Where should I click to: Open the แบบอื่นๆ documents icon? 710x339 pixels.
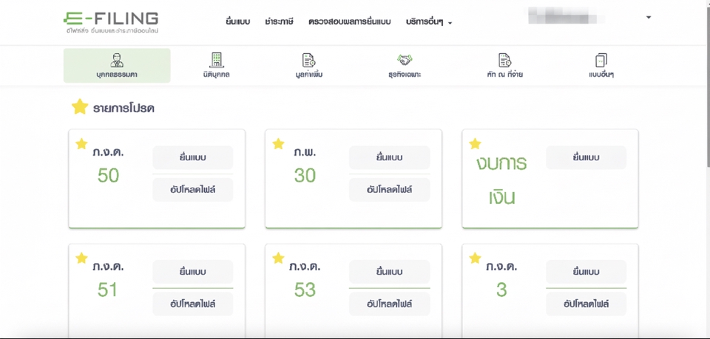tap(601, 61)
